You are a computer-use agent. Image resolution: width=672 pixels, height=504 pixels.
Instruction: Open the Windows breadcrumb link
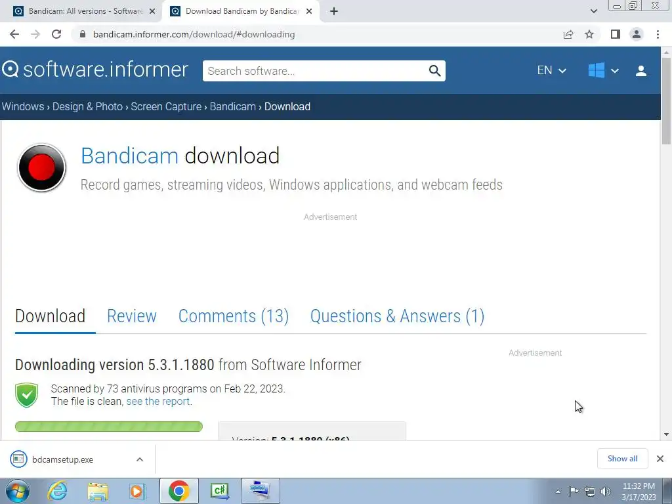(23, 107)
